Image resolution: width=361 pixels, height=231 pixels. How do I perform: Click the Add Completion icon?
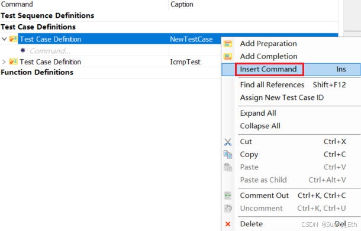point(228,56)
